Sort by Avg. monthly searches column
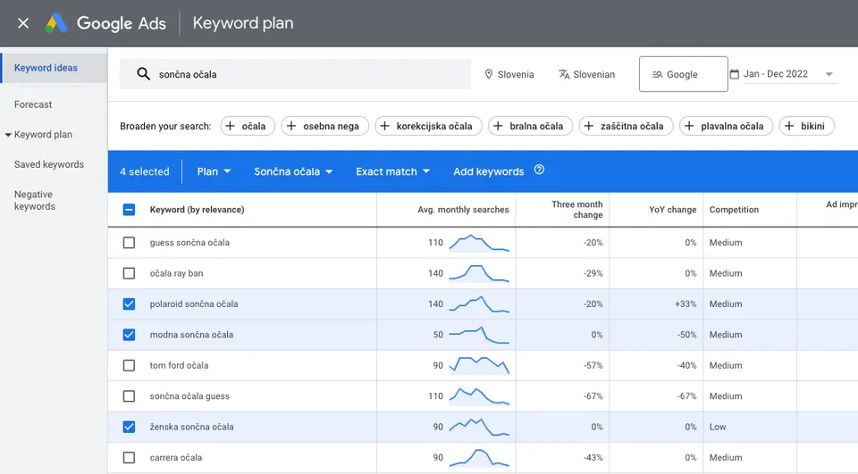Image resolution: width=858 pixels, height=474 pixels. click(463, 210)
